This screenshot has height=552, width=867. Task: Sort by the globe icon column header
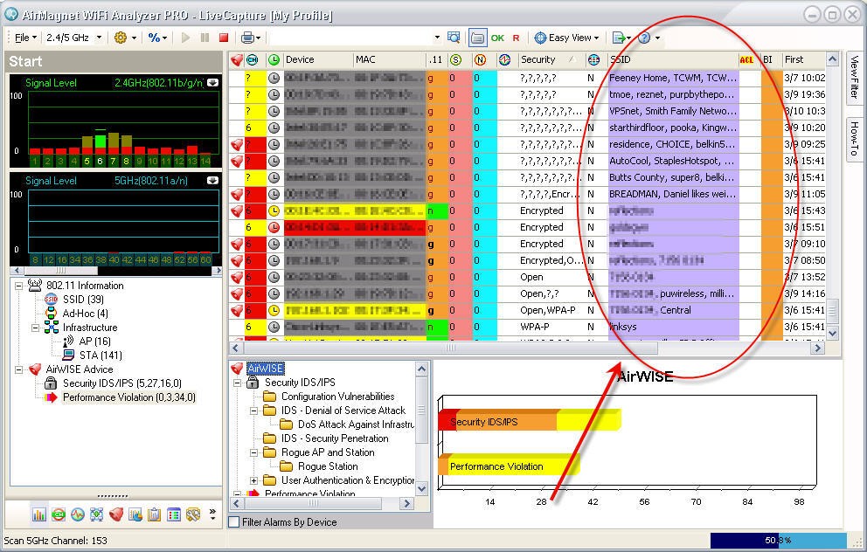coord(593,59)
